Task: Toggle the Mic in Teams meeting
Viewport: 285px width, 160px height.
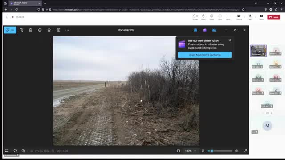Action: 250,17
